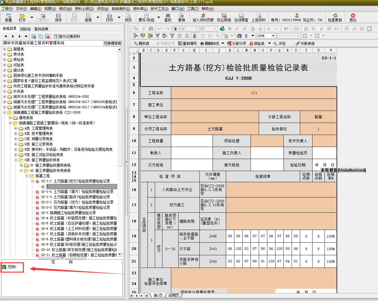Screen dimensions: 378x301
Task: Switch to the 查找结果 tab
Action: (41, 29)
